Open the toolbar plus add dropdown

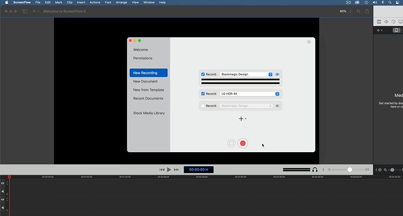pos(36,11)
